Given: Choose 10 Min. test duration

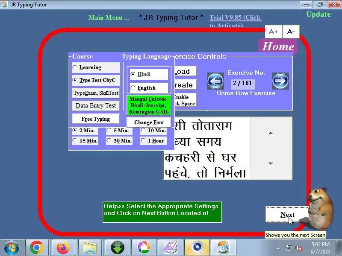Looking at the screenshot, I should [x=153, y=131].
